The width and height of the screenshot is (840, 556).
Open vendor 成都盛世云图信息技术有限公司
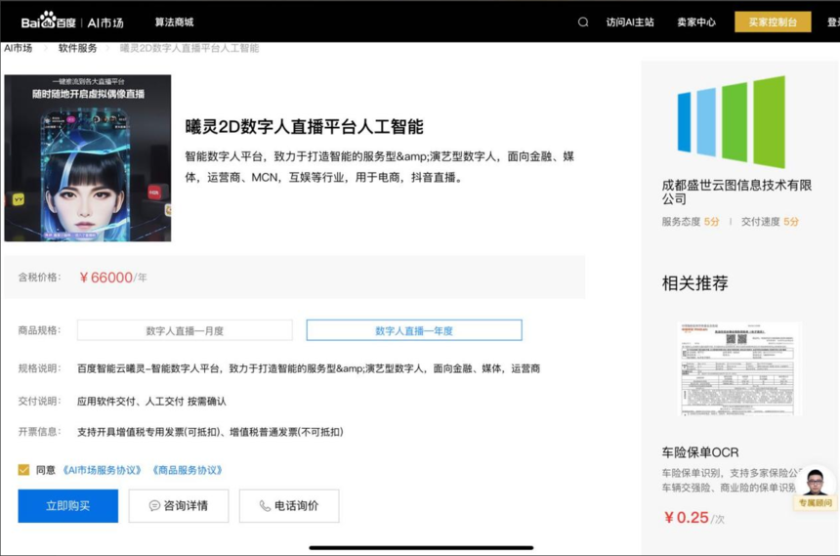click(736, 192)
